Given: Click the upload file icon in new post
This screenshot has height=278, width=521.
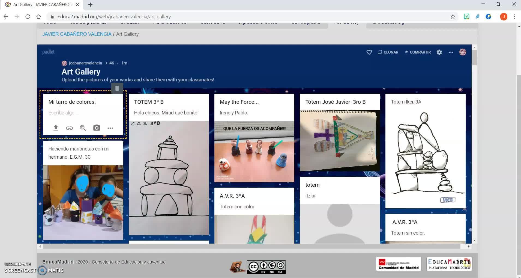Looking at the screenshot, I should [56, 128].
